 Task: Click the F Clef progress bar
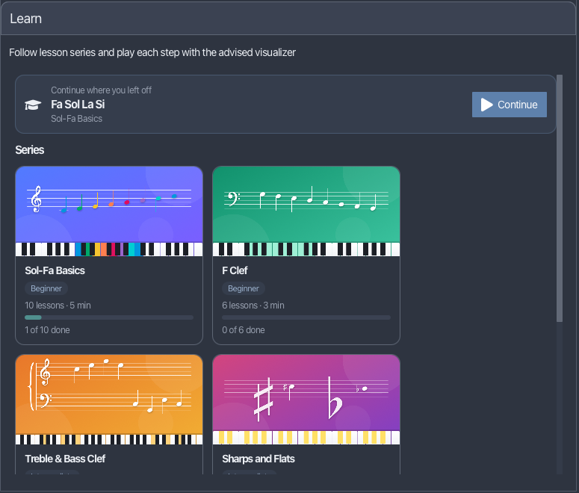pos(306,317)
